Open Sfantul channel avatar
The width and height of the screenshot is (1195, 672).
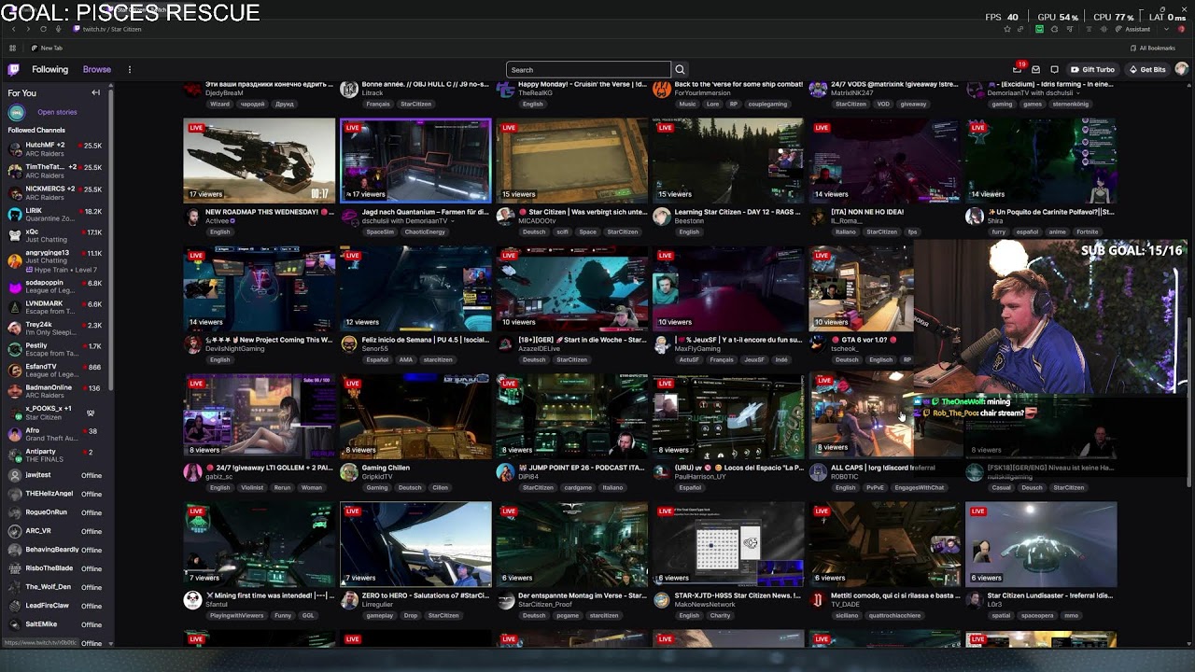pyautogui.click(x=192, y=600)
